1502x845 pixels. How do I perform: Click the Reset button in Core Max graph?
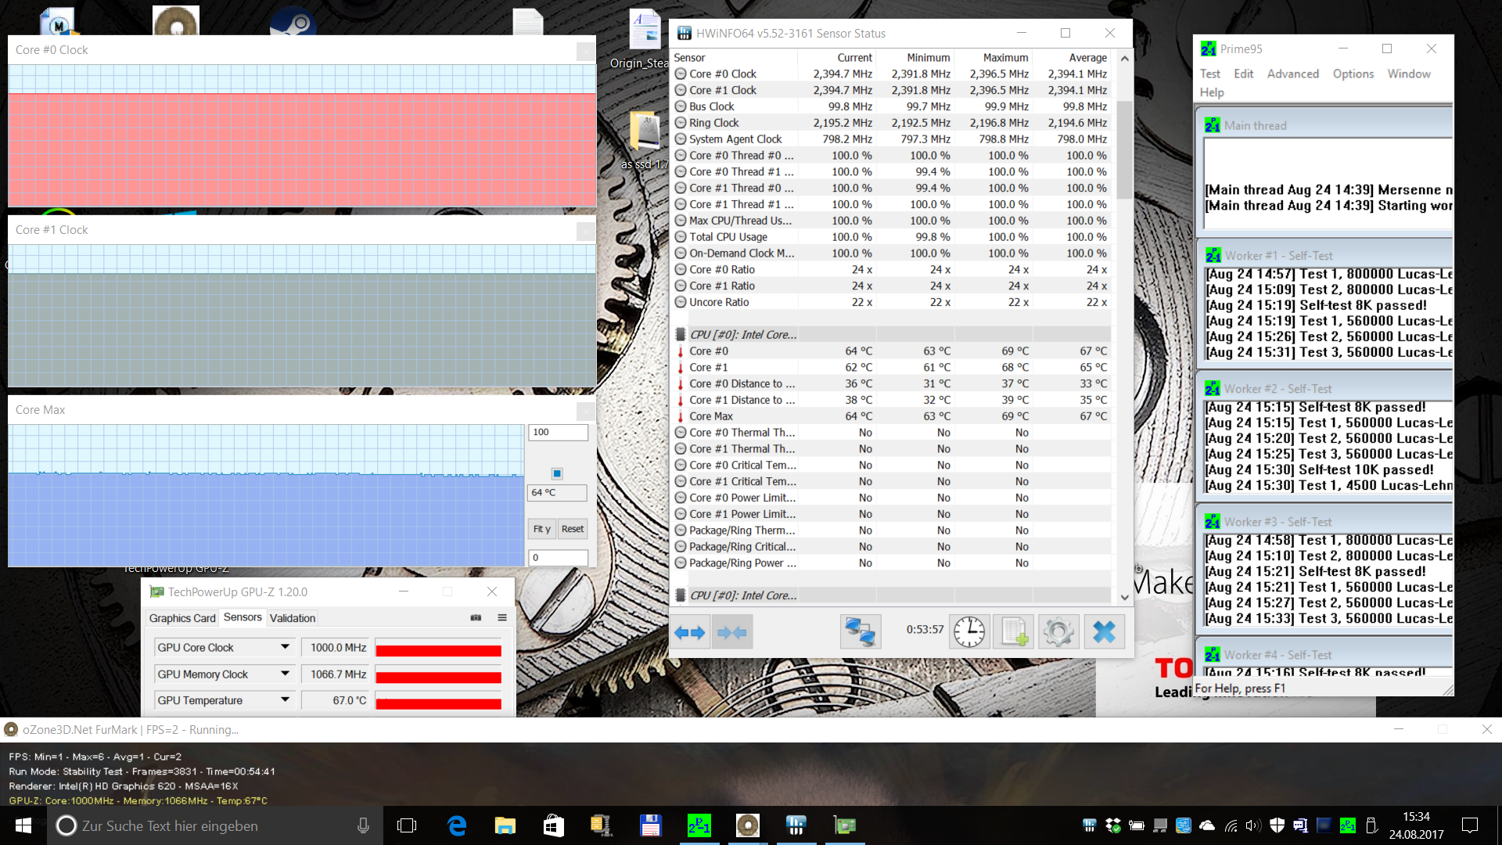(x=573, y=529)
